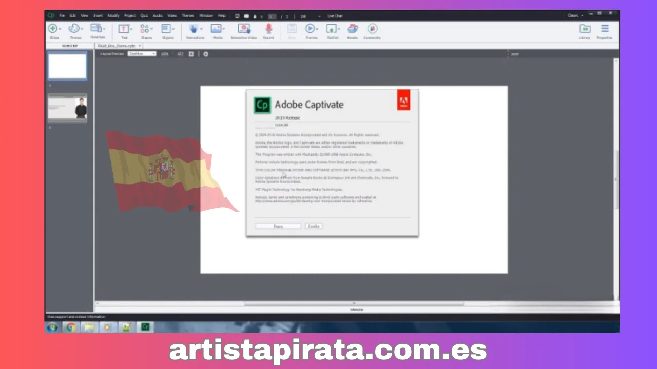Expand the Slides dropdown arrow
Viewport: 657px width, 369px height.
[x=61, y=29]
